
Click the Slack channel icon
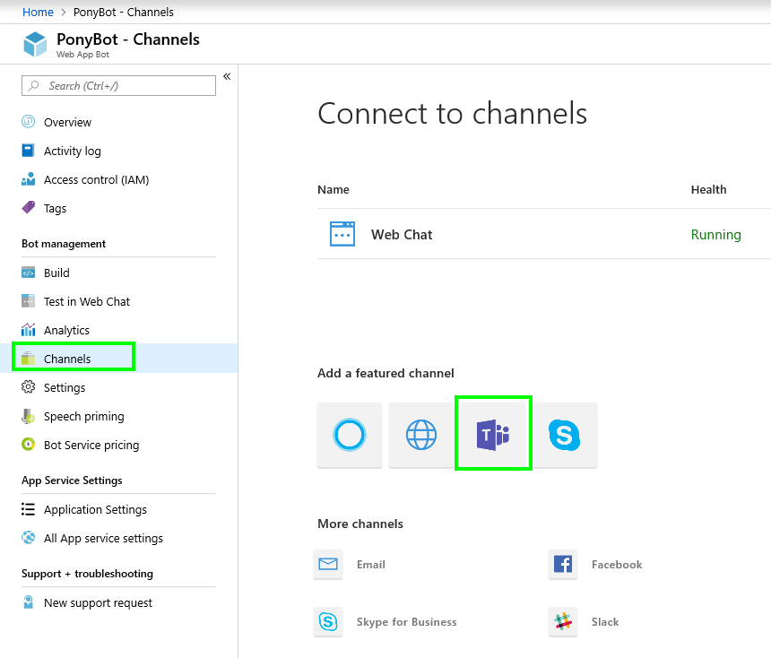point(563,621)
